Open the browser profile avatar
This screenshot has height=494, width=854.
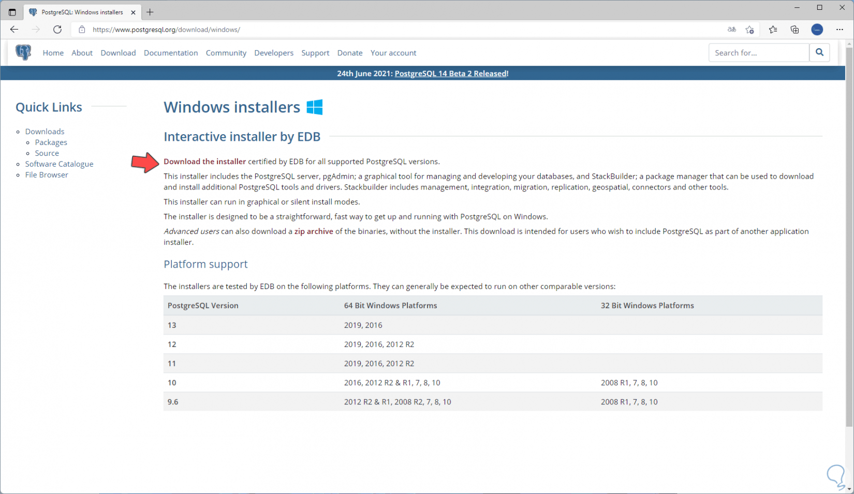tap(817, 30)
